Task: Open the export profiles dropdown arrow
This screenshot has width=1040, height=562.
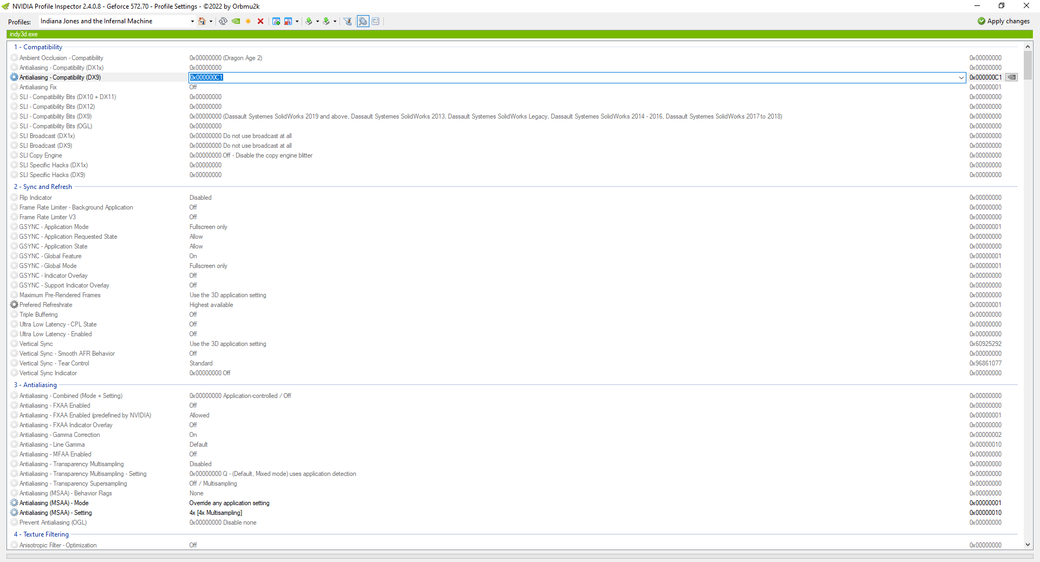Action: click(317, 22)
